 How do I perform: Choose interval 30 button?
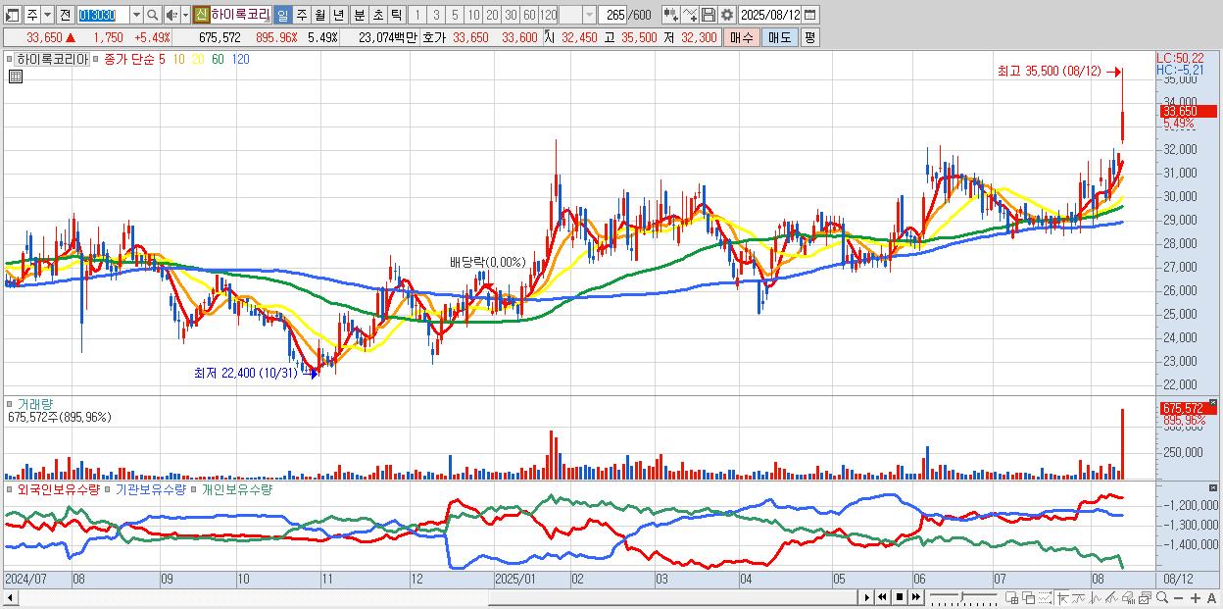[x=511, y=15]
